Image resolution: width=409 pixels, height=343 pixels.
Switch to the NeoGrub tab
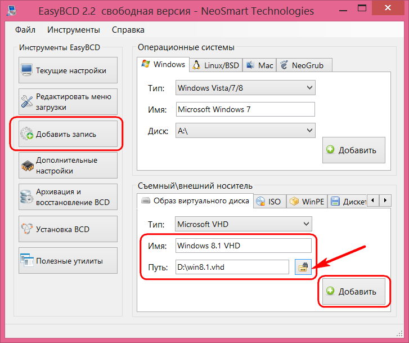click(x=304, y=65)
